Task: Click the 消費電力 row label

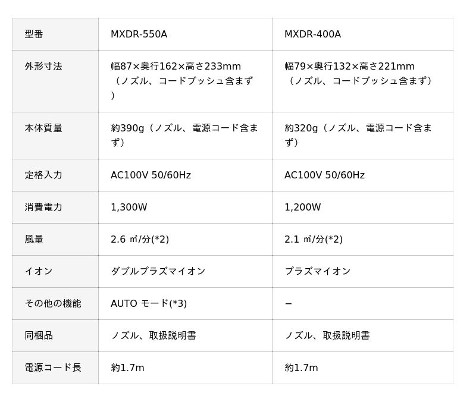Action: point(43,207)
